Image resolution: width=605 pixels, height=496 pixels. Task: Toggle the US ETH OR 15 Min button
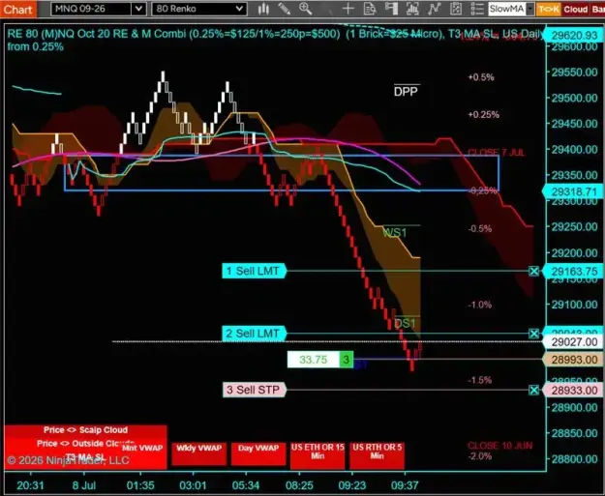(x=318, y=455)
